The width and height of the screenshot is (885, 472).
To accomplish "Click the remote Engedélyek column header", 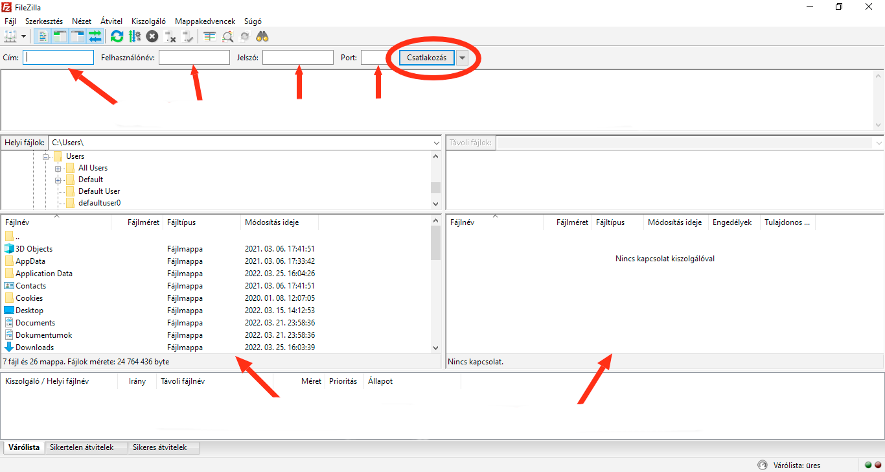I will tap(735, 222).
